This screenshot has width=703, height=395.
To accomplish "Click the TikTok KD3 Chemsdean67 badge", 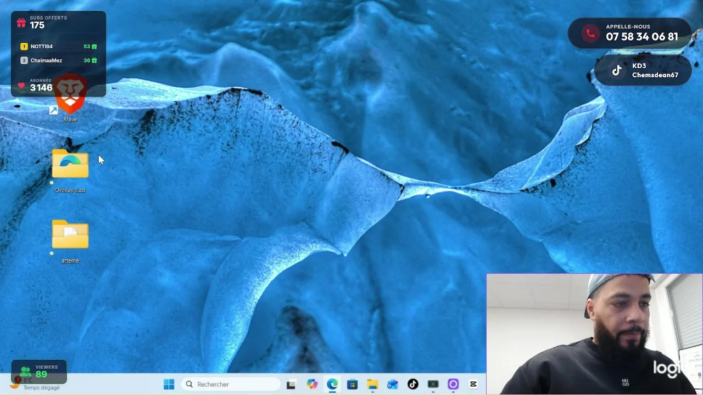I will 643,70.
